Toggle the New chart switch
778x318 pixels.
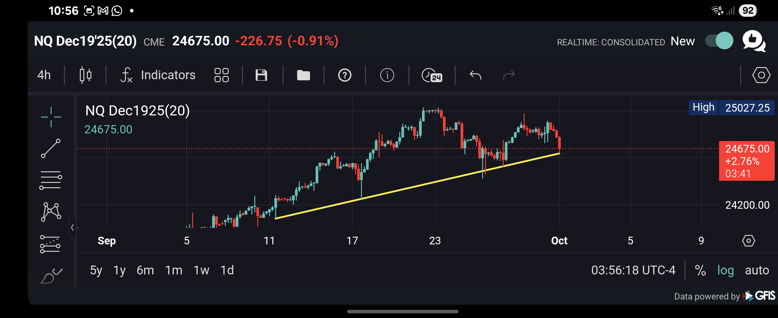click(x=719, y=41)
